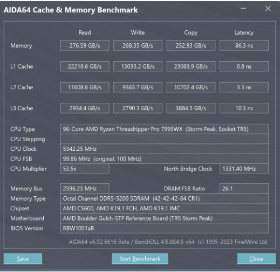Click the L2 Cache Latency 3.3 ns box
280x272 pixels.
pos(244,87)
